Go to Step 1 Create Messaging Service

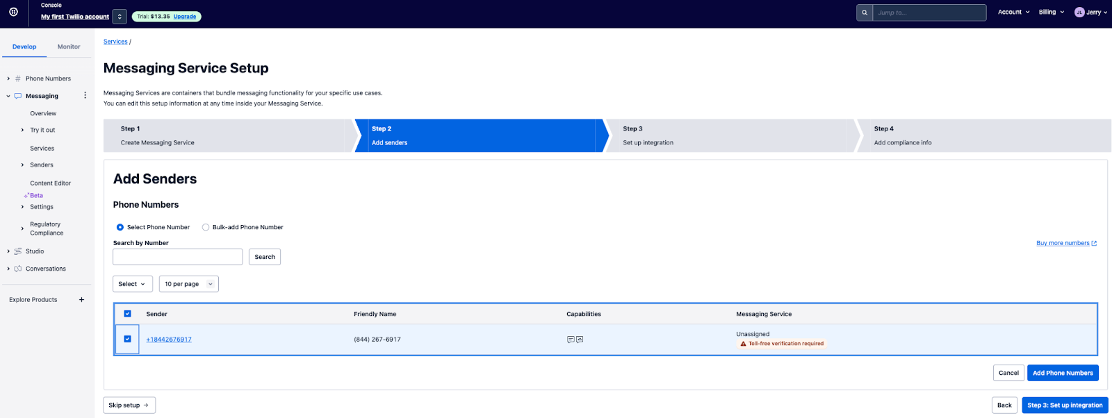[227, 135]
